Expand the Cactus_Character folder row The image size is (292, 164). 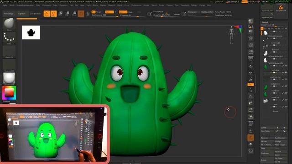coord(274,34)
